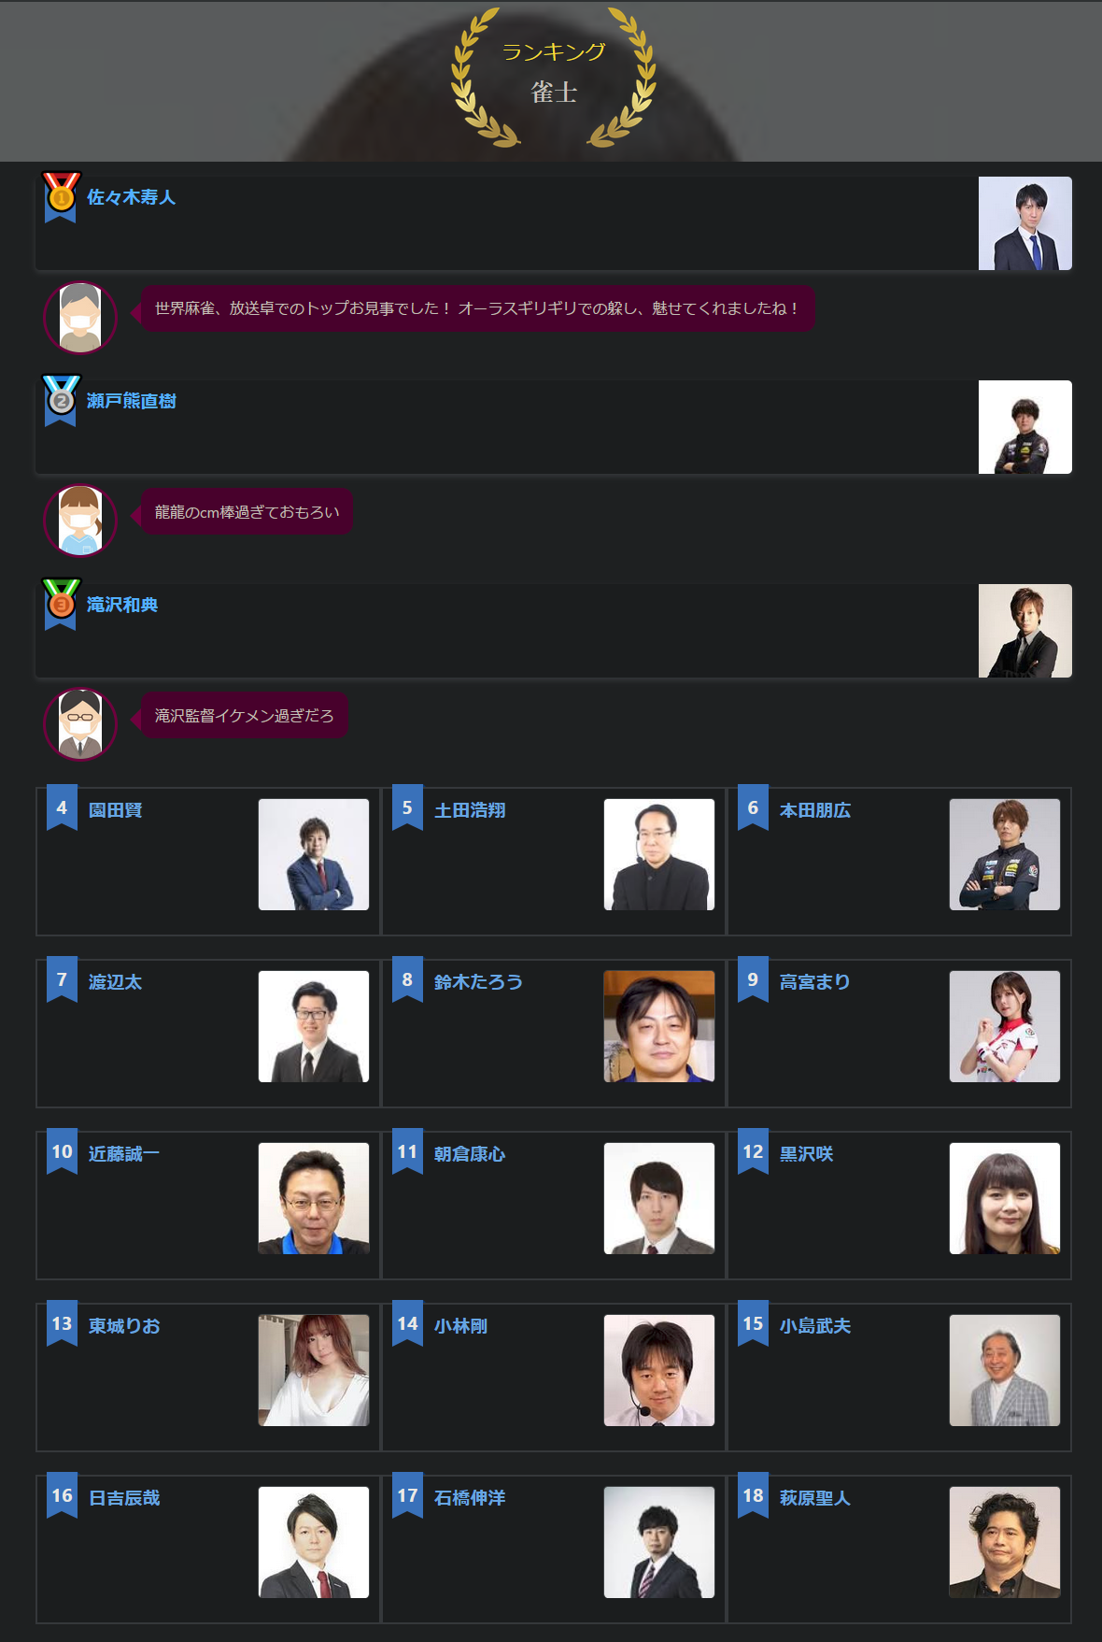The image size is (1102, 1642).
Task: Click the 高宮まり photo thumbnail
Action: pos(1005,1026)
